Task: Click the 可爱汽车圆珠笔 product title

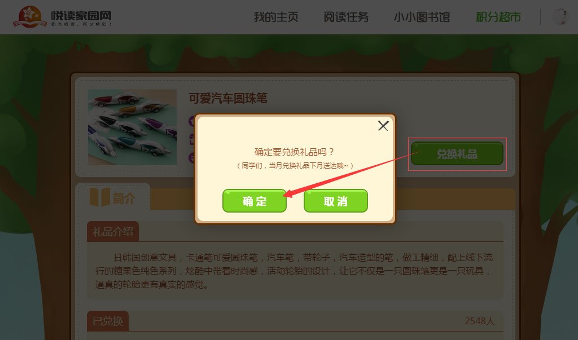Action: click(x=228, y=98)
